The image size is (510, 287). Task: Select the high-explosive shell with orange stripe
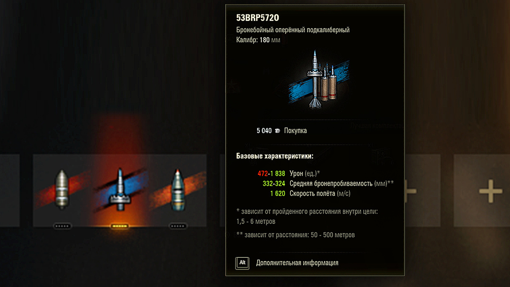pyautogui.click(x=178, y=189)
